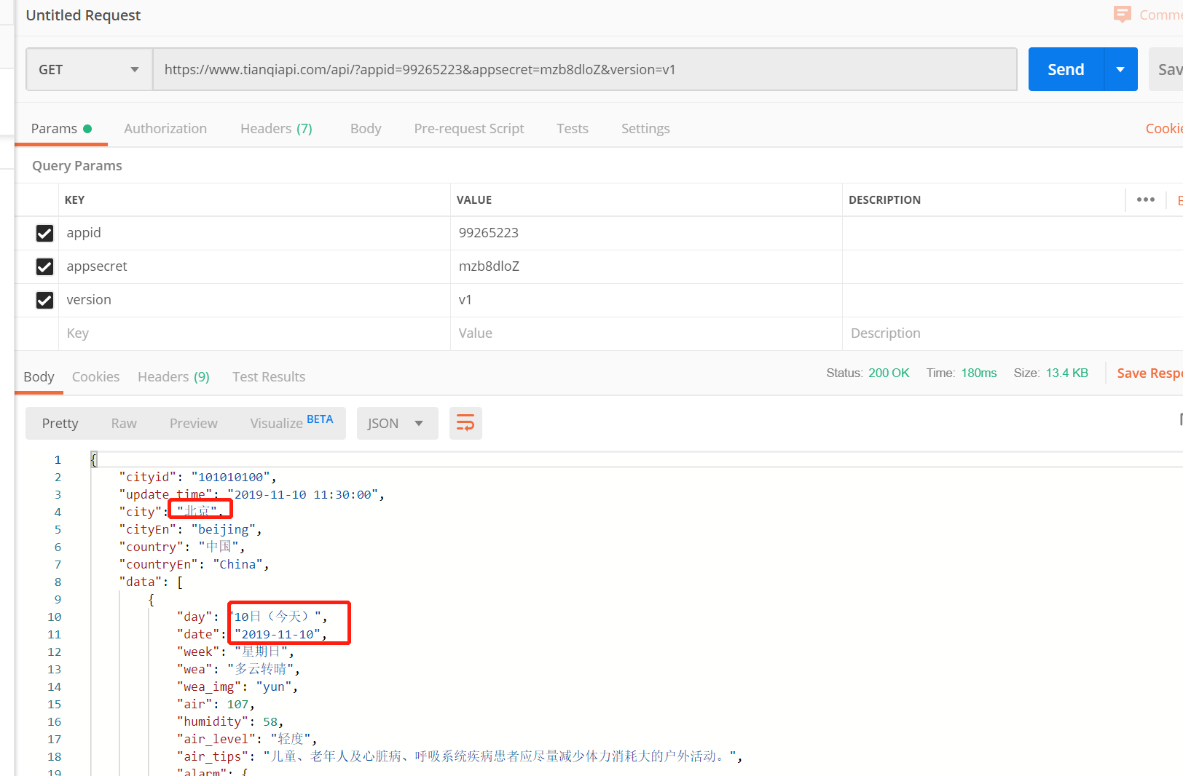
Task: Click the empty Key placeholder cell
Action: (254, 333)
